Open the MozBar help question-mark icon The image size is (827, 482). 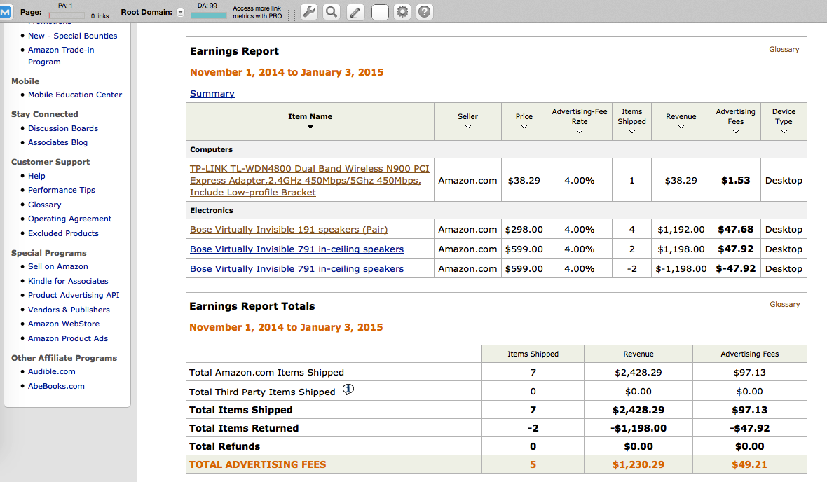coord(425,12)
